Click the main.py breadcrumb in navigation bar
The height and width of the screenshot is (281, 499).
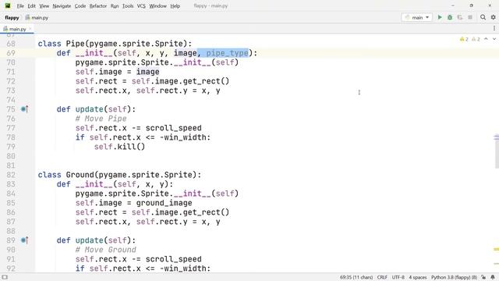pyautogui.click(x=37, y=17)
